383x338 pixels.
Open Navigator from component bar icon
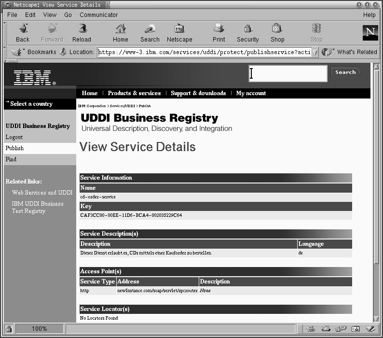click(x=311, y=329)
